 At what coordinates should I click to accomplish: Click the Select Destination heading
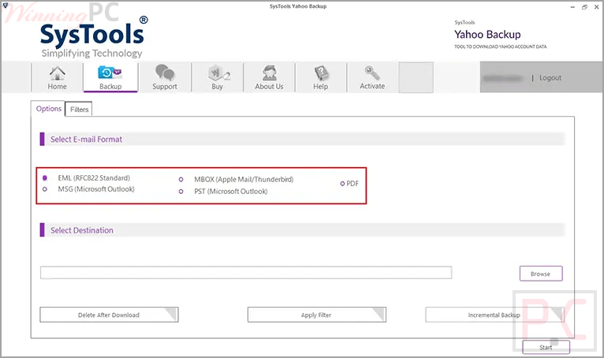(82, 230)
